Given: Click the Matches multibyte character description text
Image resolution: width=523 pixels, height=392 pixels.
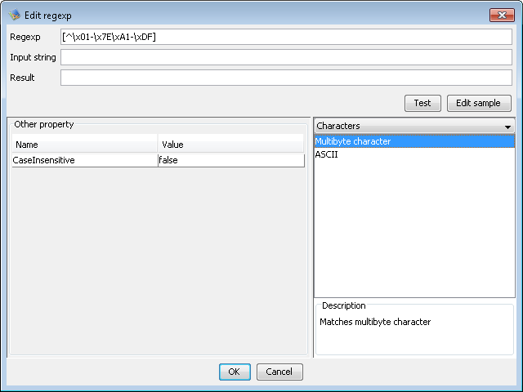Looking at the screenshot, I should [x=374, y=322].
